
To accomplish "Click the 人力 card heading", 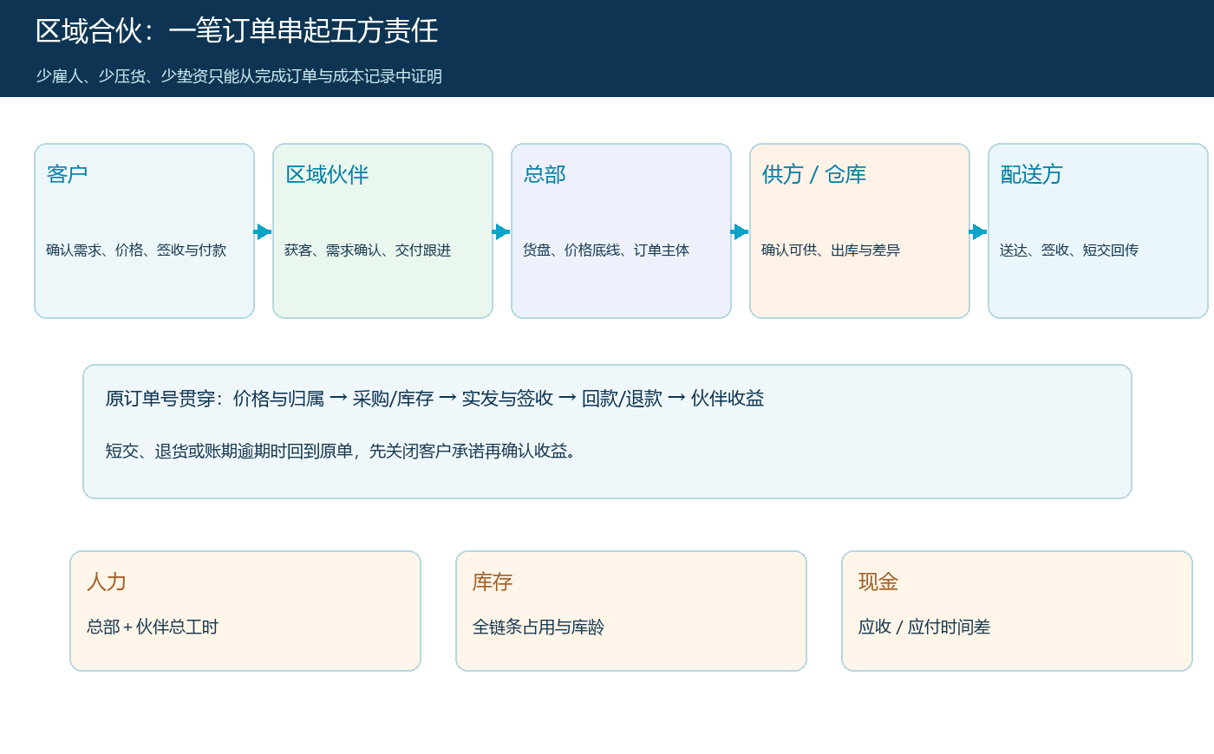I will tap(107, 582).
